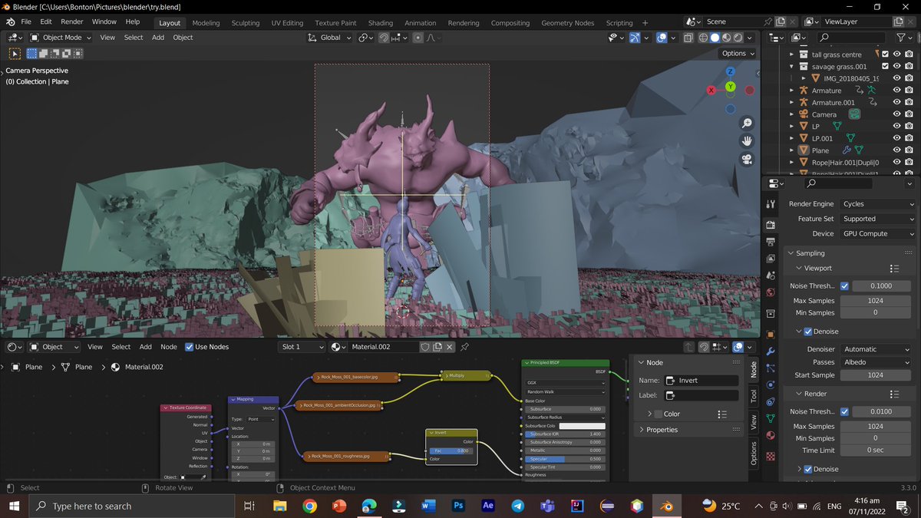Open World properties globe icon
This screenshot has width=921, height=518.
point(771,292)
